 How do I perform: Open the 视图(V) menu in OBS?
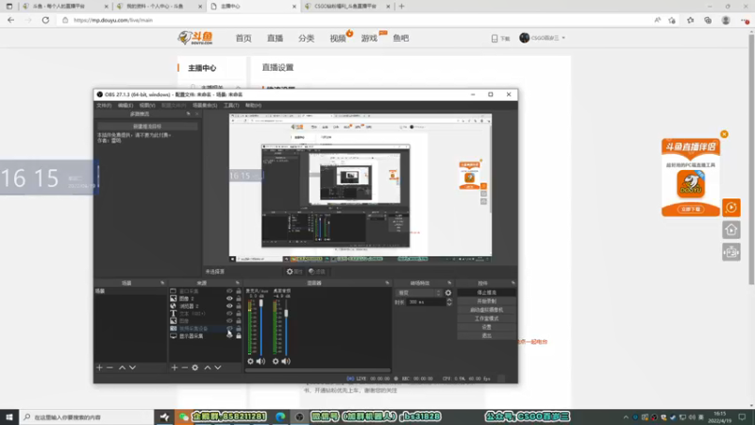pyautogui.click(x=147, y=105)
